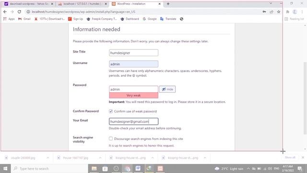Open the Google bookmark
The width and height of the screenshot is (307, 173).
point(150,19)
